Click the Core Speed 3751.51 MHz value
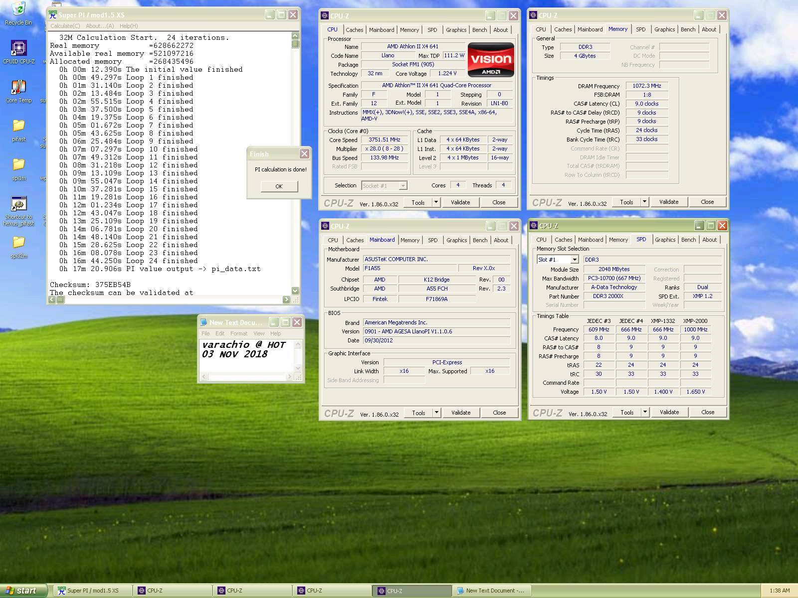 click(385, 140)
